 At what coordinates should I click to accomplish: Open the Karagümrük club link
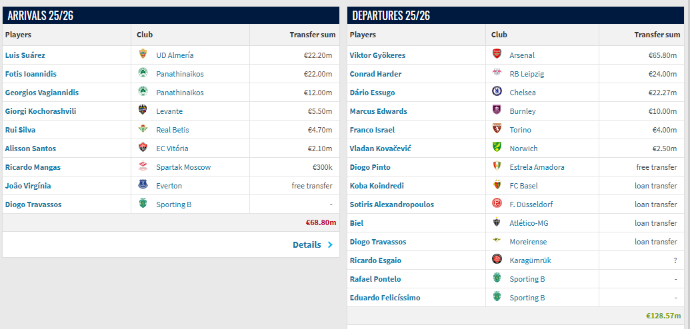(x=530, y=260)
